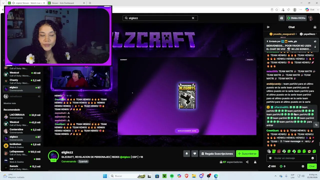Expand the browser tab list dropdown
320x180 pixels.
coord(3,3)
